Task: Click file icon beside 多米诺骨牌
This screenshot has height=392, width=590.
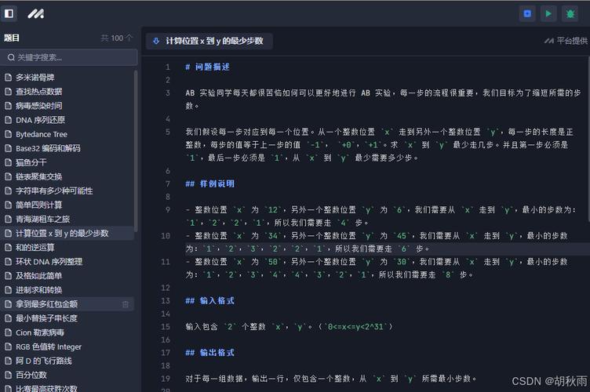Action: [8, 78]
